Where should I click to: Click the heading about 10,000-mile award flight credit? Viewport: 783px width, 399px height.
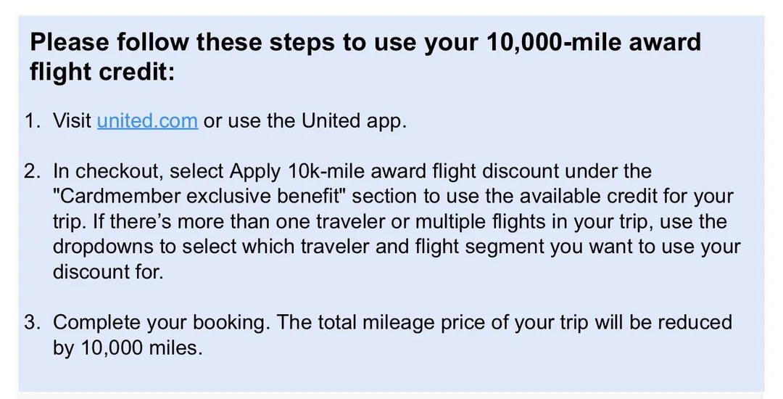365,42
